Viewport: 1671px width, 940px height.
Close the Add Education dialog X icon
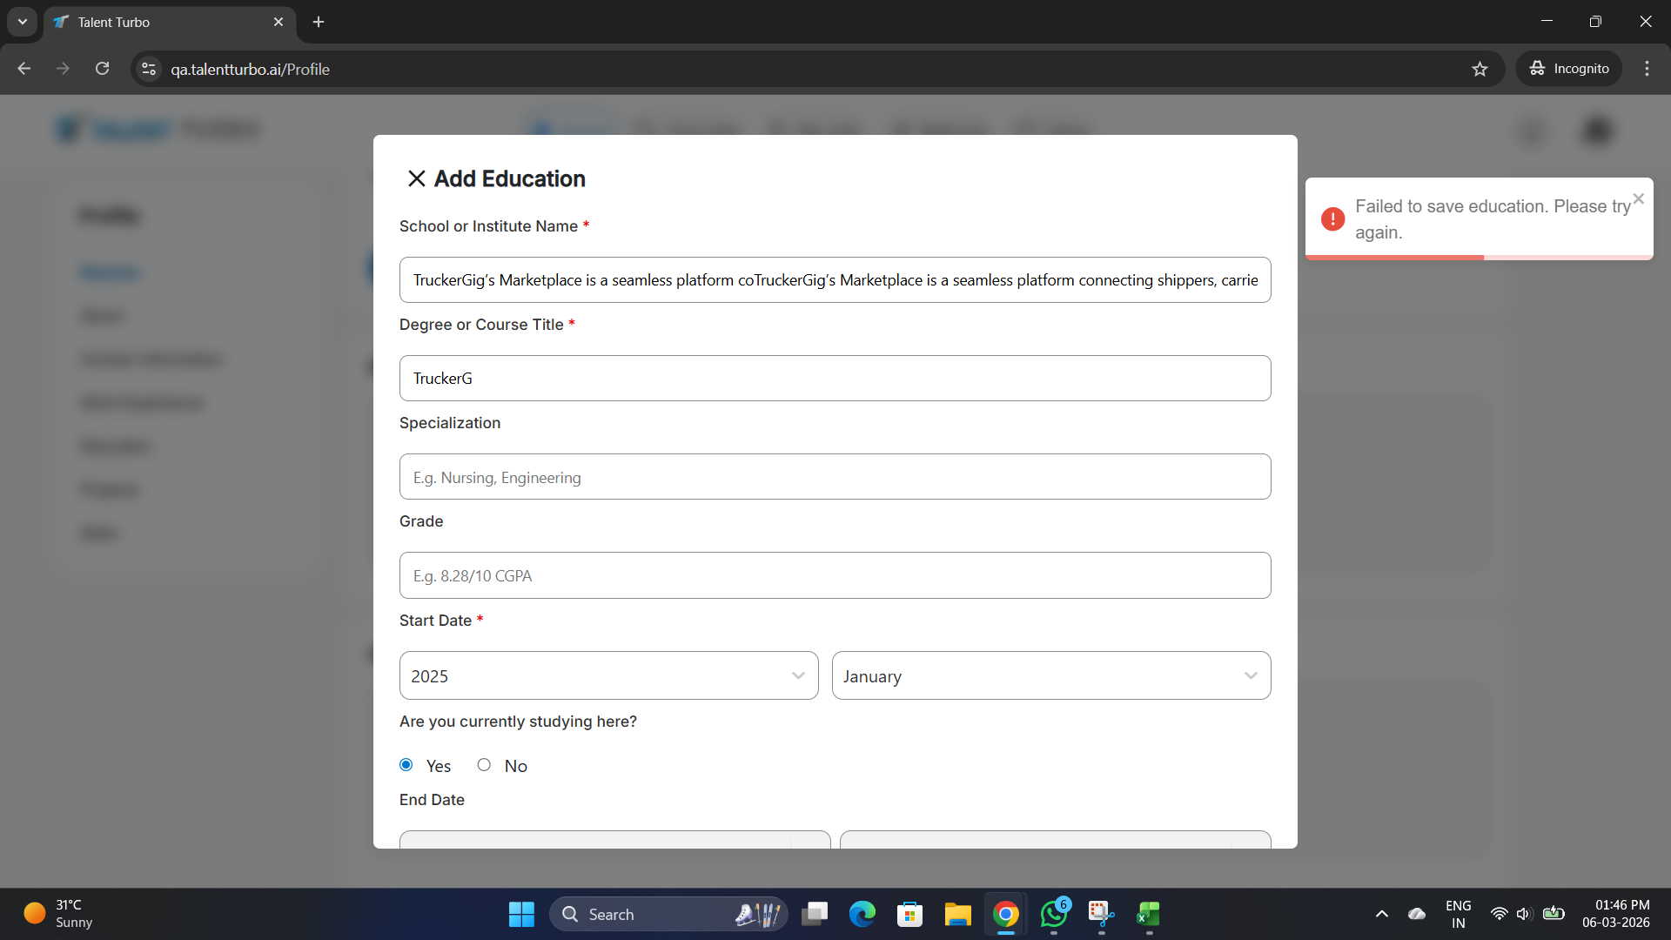(416, 178)
